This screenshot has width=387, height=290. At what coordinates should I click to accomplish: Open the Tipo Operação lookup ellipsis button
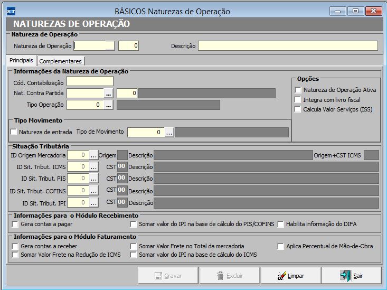108,105
